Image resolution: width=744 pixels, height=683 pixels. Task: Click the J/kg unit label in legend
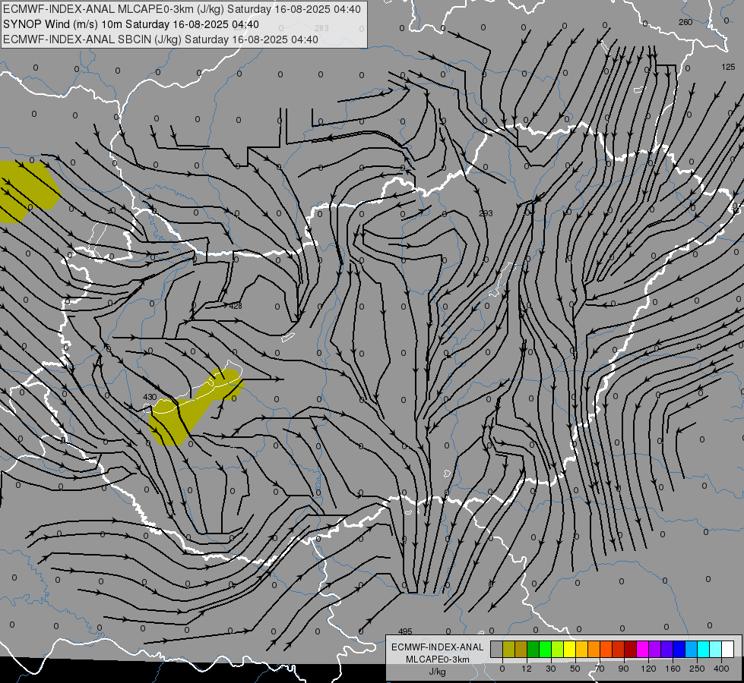[437, 671]
